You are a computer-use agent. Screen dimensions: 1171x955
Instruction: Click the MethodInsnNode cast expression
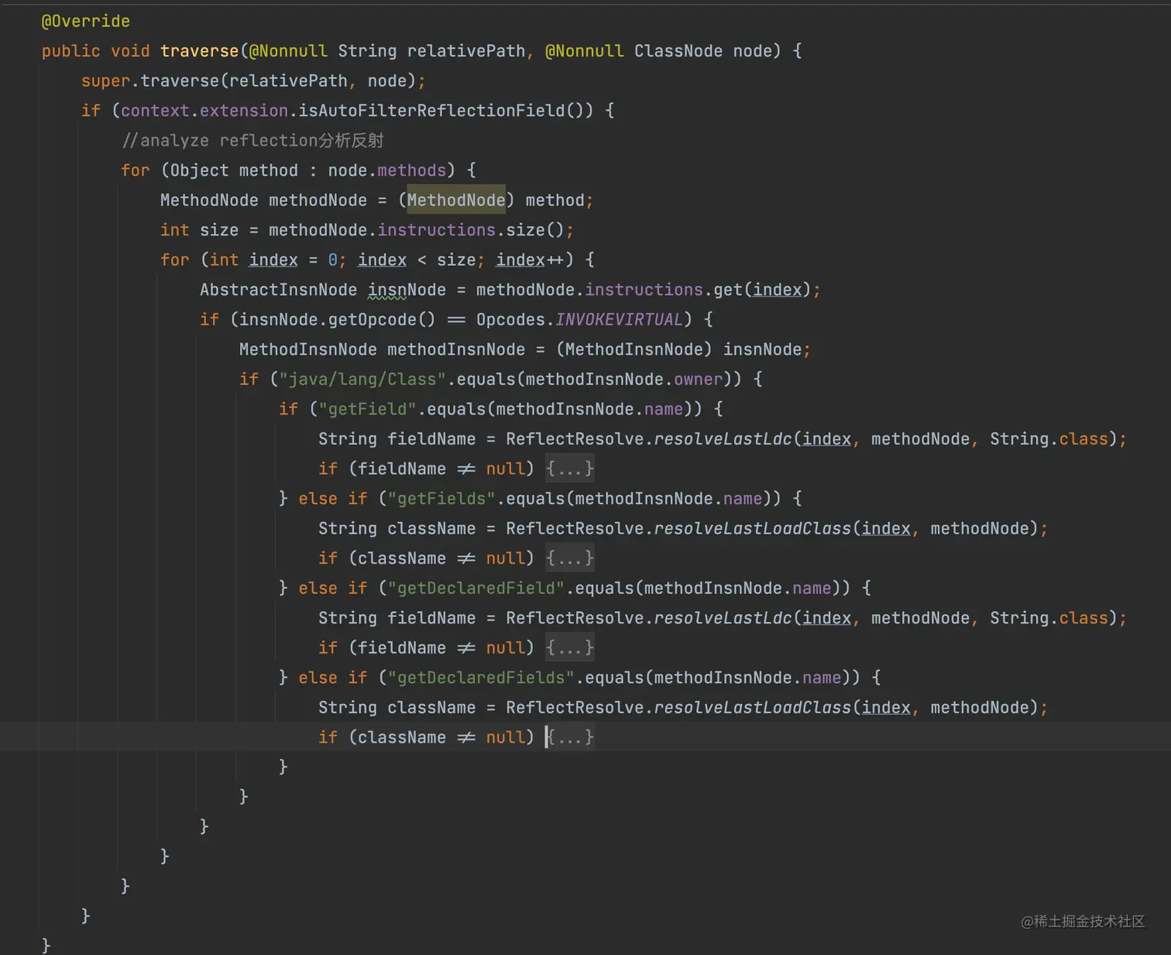(634, 349)
